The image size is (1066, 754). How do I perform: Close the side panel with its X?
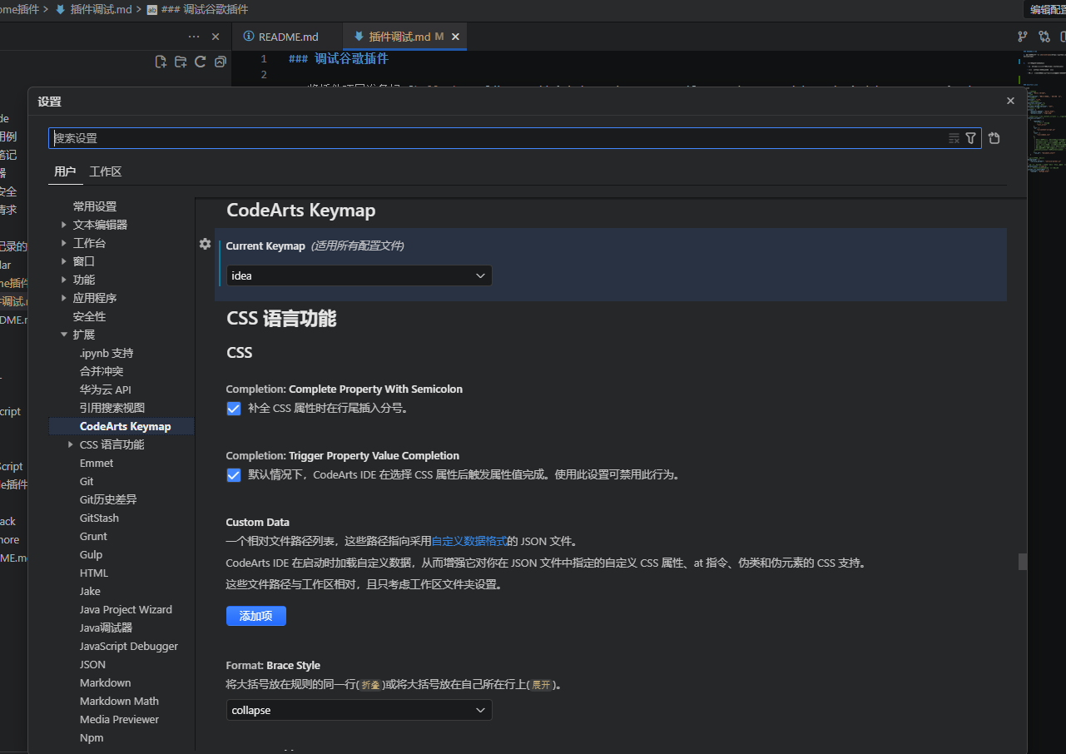pos(216,37)
